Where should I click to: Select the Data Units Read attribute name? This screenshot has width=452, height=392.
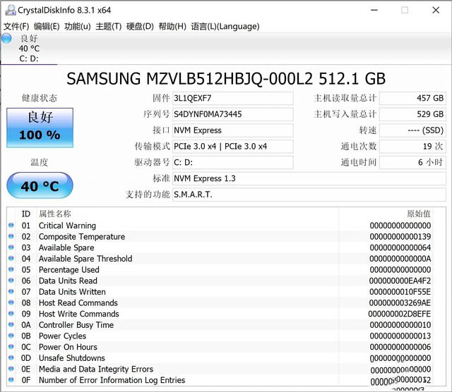(68, 281)
